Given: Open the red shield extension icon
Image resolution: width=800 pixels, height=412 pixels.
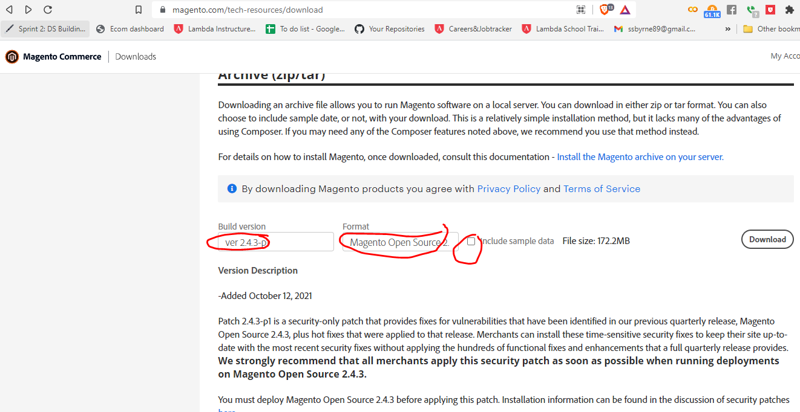Looking at the screenshot, I should click(x=770, y=10).
